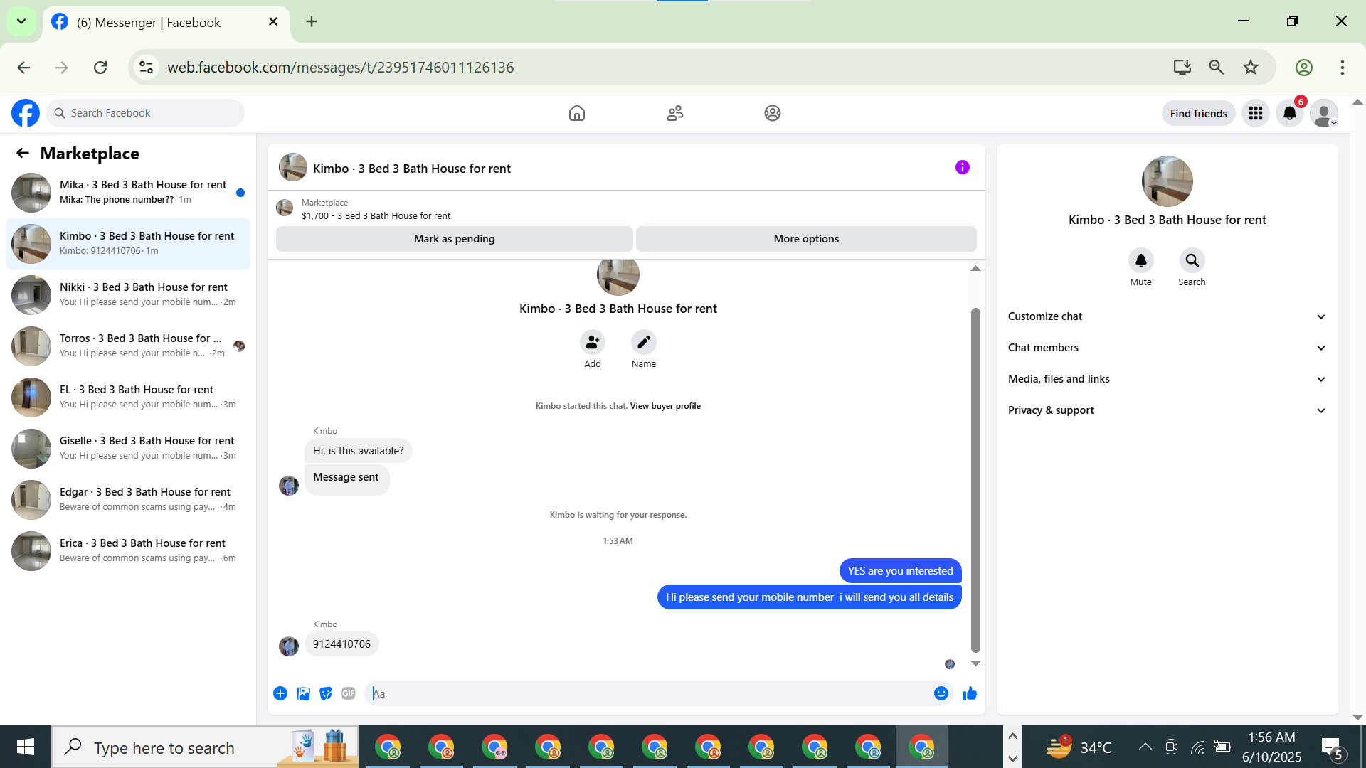Click Search in conversation icon
This screenshot has height=768, width=1366.
1192,261
